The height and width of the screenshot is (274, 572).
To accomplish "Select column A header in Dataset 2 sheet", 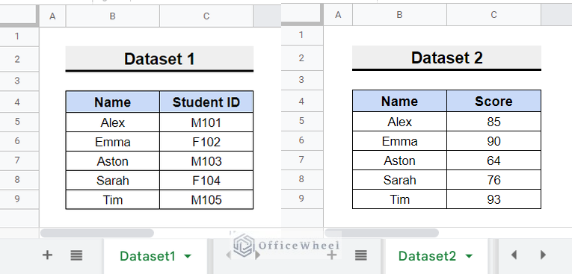I will pyautogui.click(x=338, y=15).
